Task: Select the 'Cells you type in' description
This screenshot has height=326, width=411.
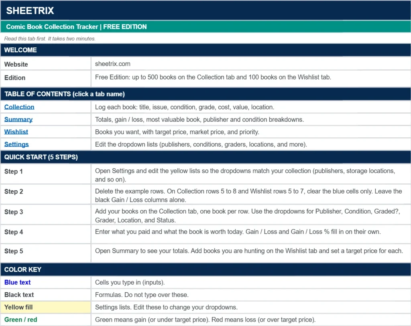Action: point(251,282)
